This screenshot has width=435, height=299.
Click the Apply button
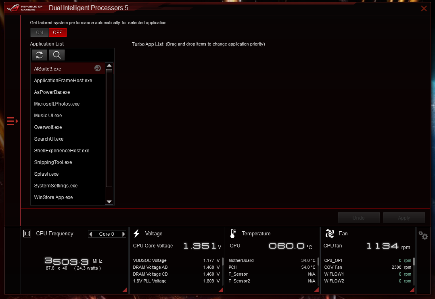tap(404, 218)
